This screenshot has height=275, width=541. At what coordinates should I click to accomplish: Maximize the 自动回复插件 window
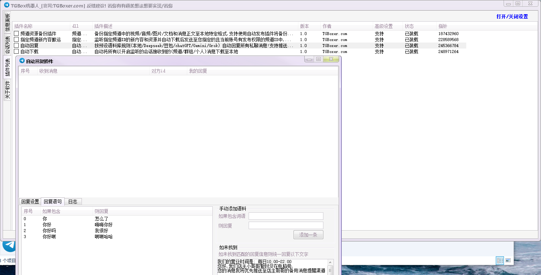click(x=319, y=59)
